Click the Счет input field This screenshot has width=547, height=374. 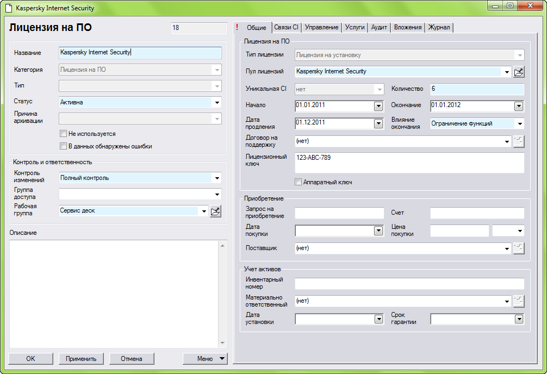click(477, 213)
